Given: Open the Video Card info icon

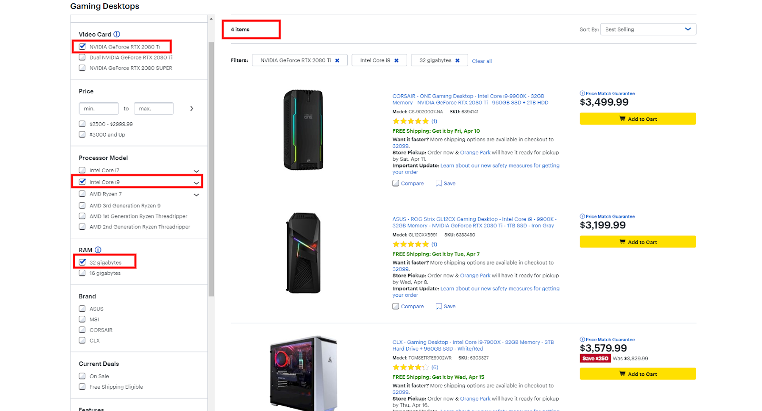Looking at the screenshot, I should (x=117, y=34).
